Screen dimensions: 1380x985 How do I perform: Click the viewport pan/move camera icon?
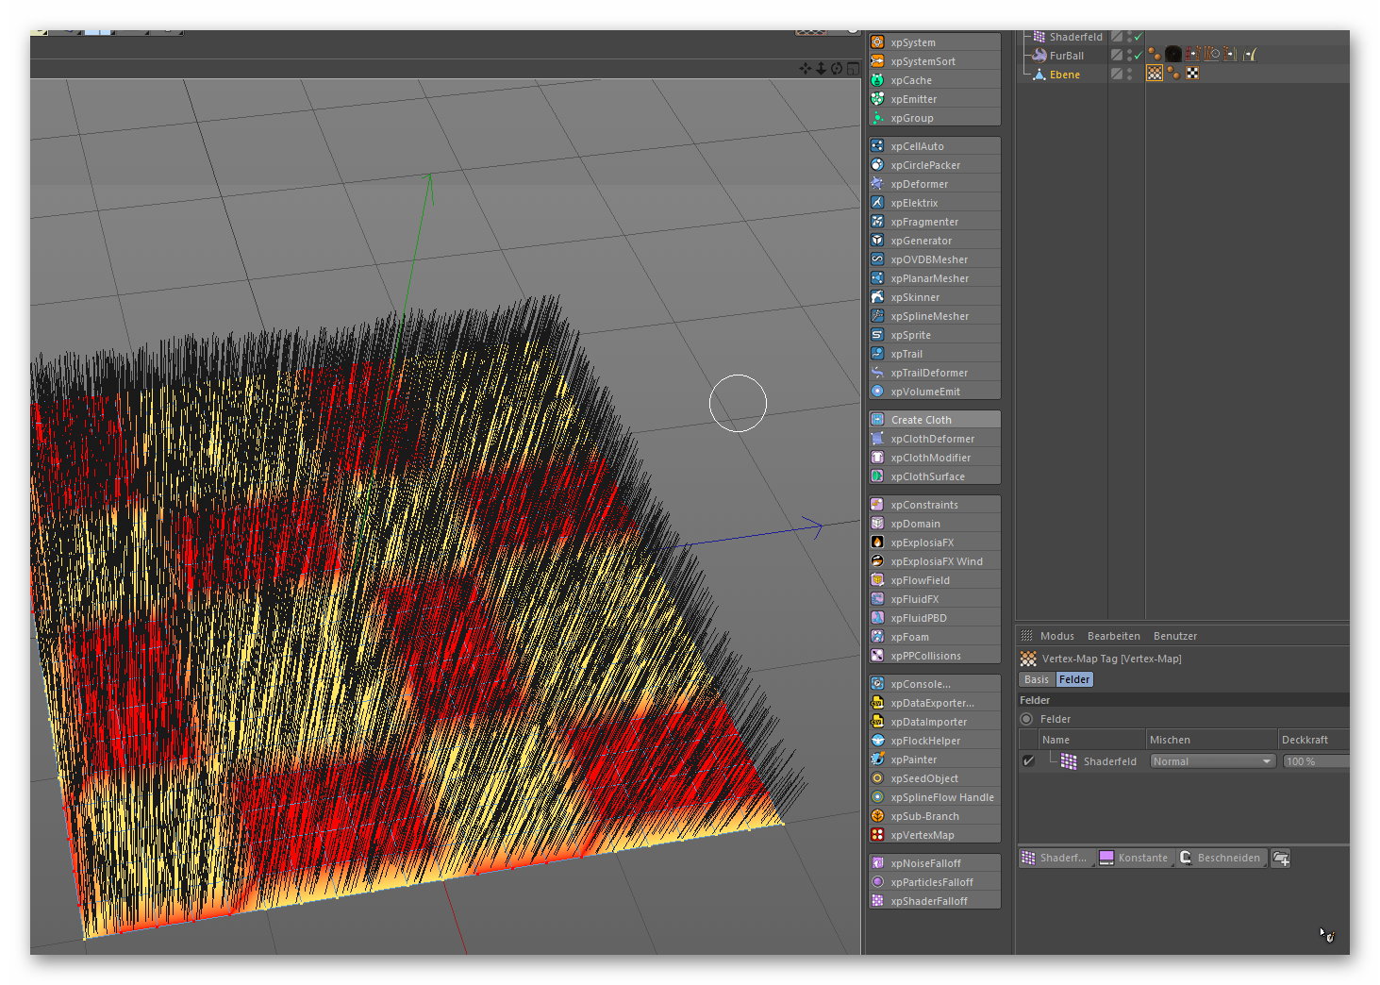coord(805,68)
